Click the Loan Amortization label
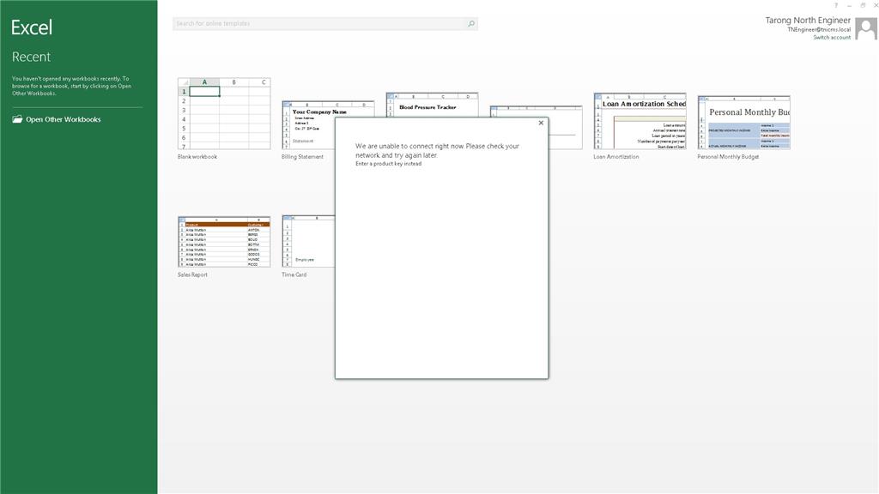 click(x=616, y=157)
